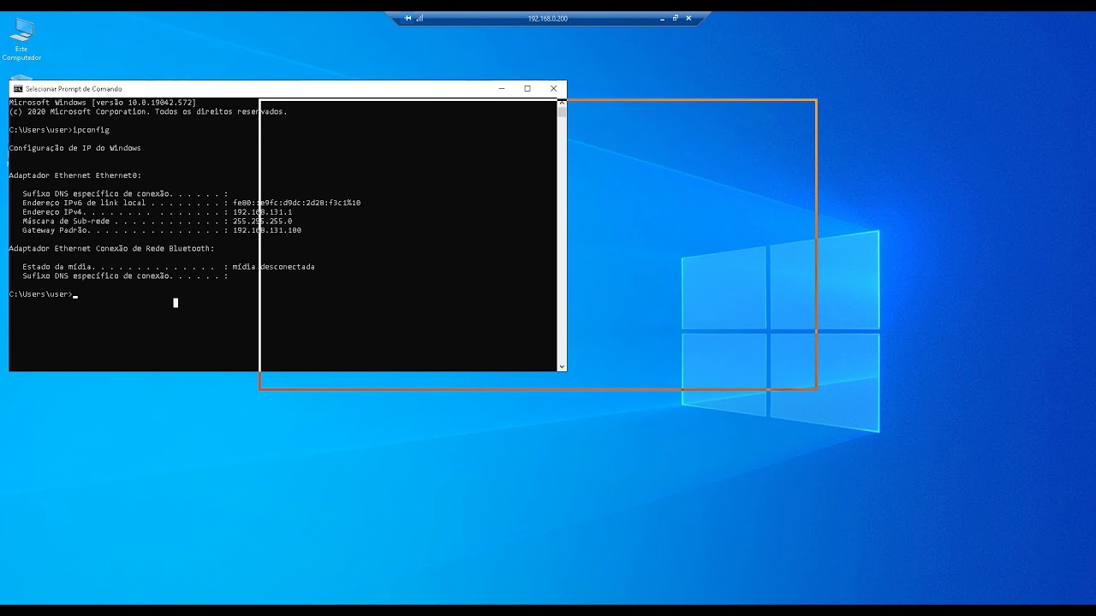
Task: Click the 'Selecionar Prompt de Comando' title text
Action: [74, 89]
